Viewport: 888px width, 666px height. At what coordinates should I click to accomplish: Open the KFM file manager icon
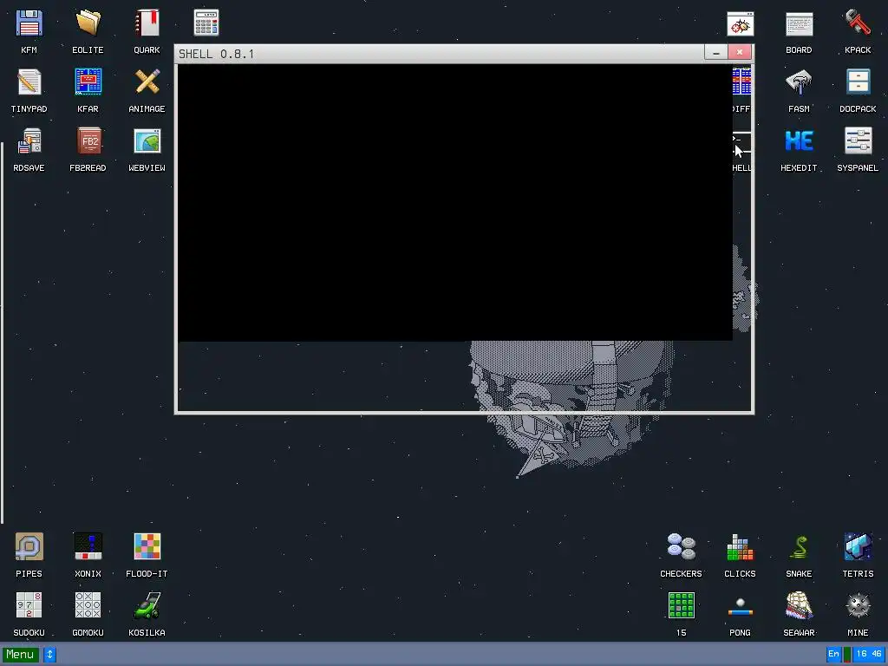point(29,23)
